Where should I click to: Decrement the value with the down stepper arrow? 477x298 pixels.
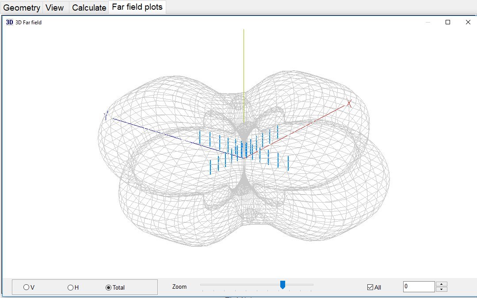click(x=441, y=290)
